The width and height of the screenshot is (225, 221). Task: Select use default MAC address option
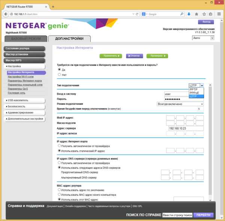[59, 190]
